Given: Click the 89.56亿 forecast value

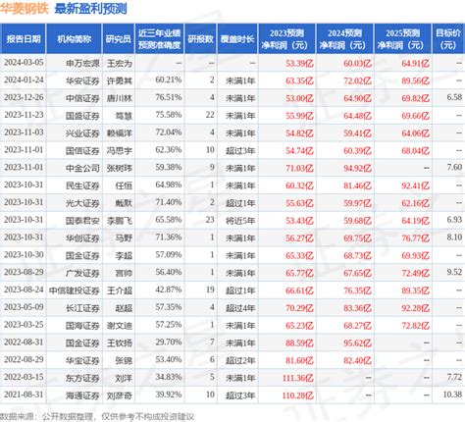Looking at the screenshot, I should (x=415, y=80).
